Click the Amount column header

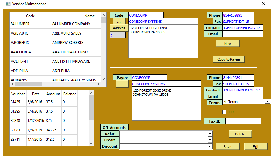click(x=53, y=94)
